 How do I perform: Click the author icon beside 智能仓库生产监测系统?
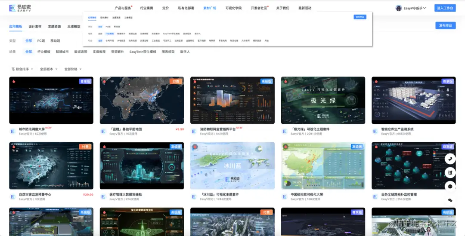click(375, 131)
